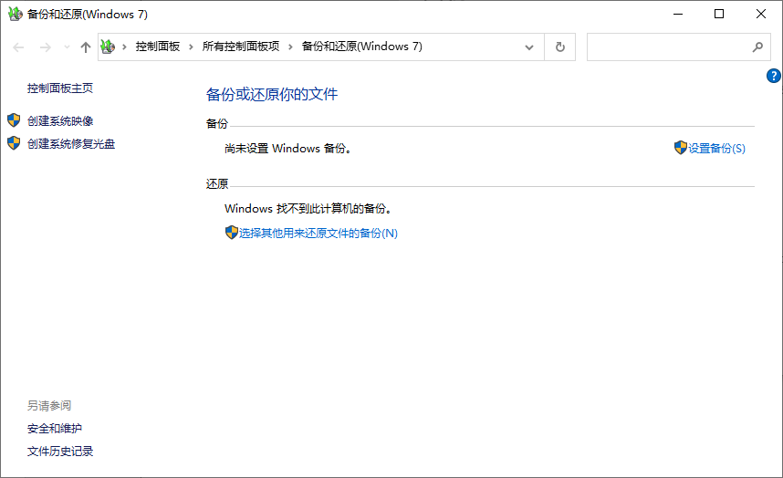Click the window title bar app icon
Viewport: 783px width, 478px height.
[15, 14]
